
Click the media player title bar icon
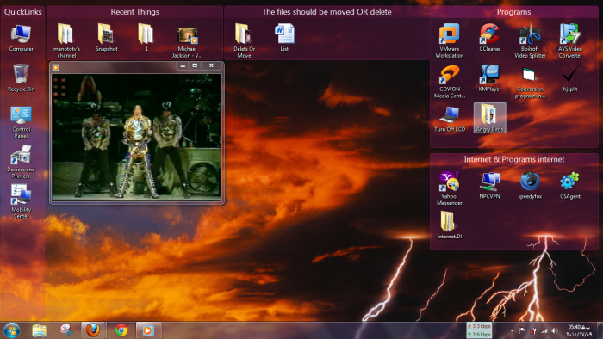coord(56,67)
